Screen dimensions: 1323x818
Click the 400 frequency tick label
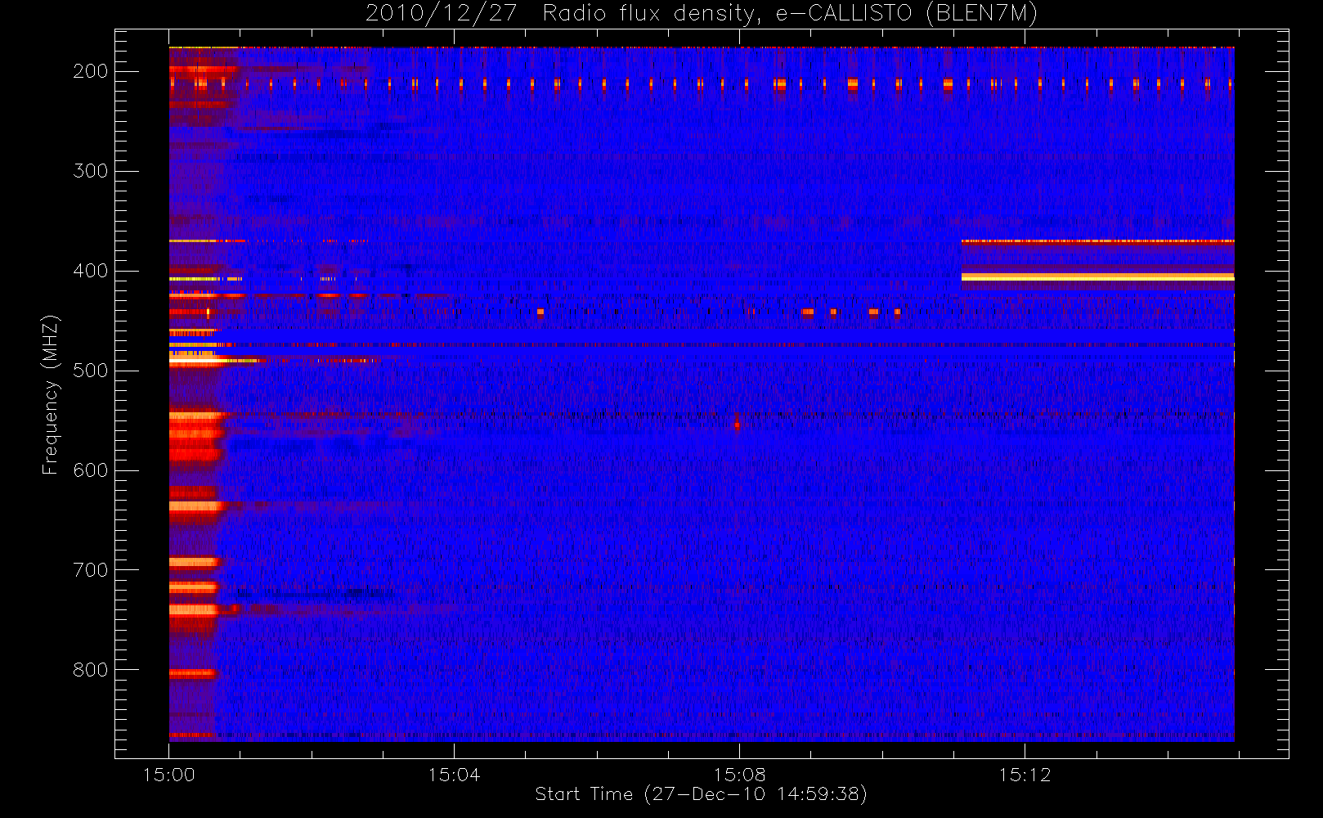coord(91,271)
